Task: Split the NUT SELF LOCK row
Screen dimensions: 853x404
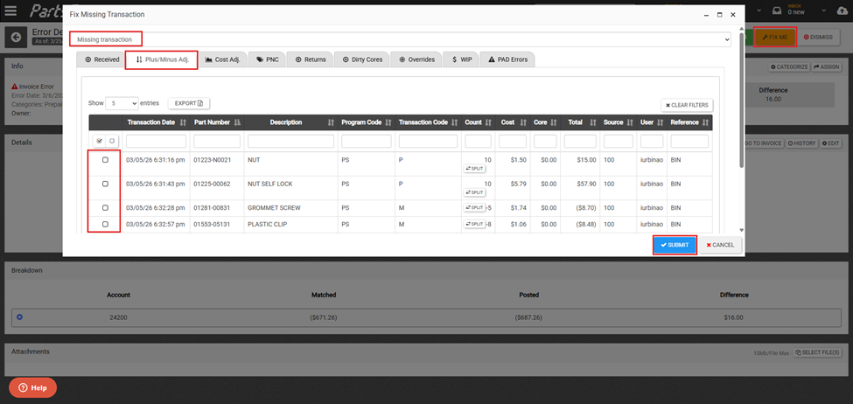Action: [474, 192]
